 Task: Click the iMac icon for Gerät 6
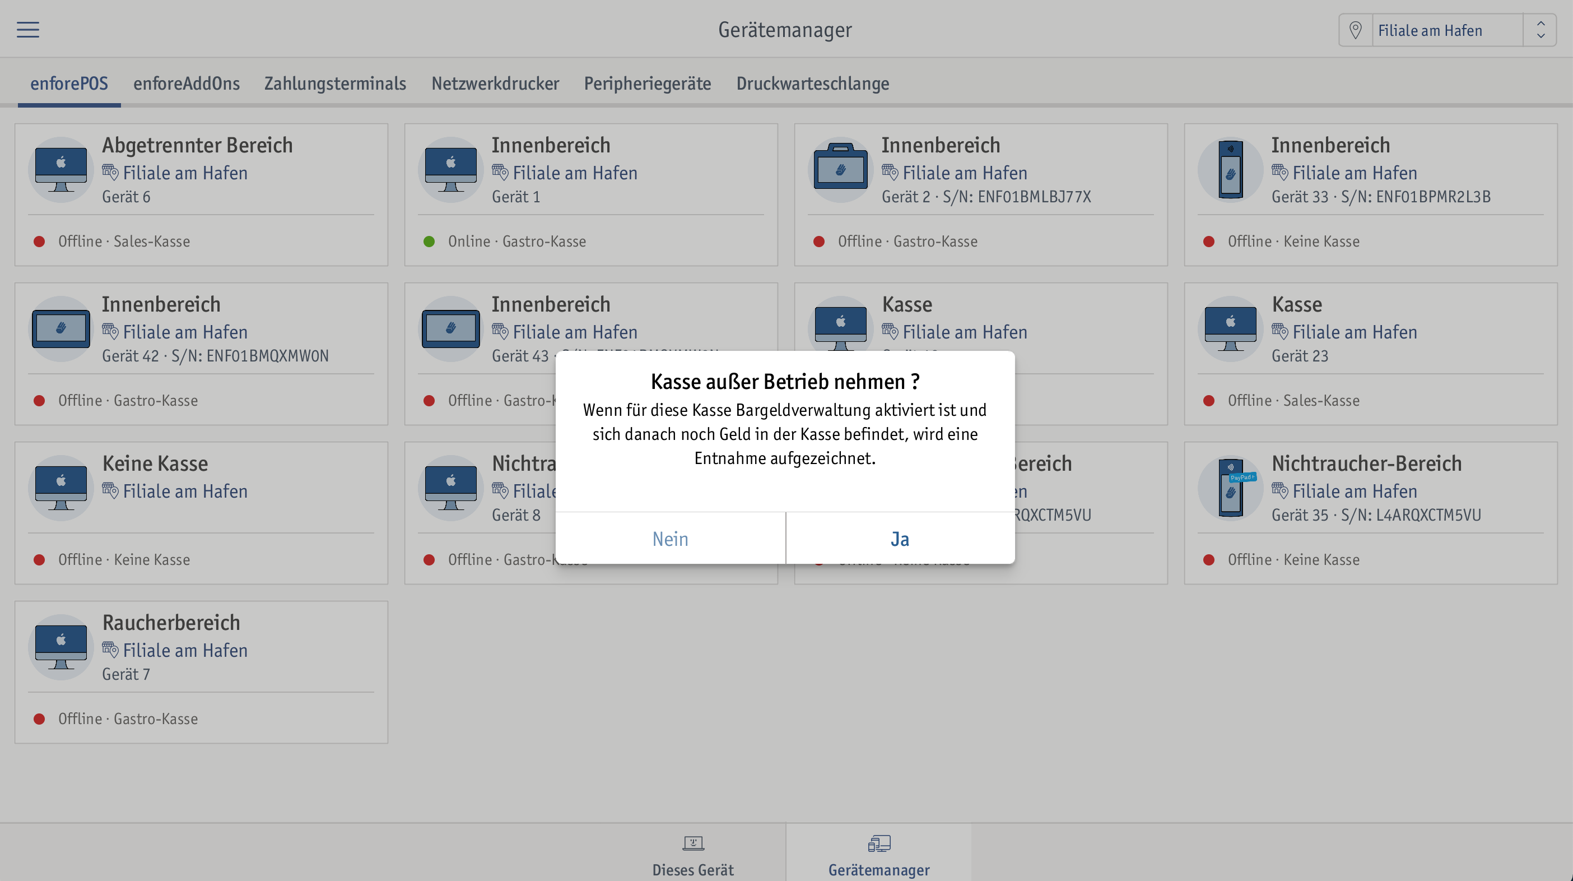61,169
